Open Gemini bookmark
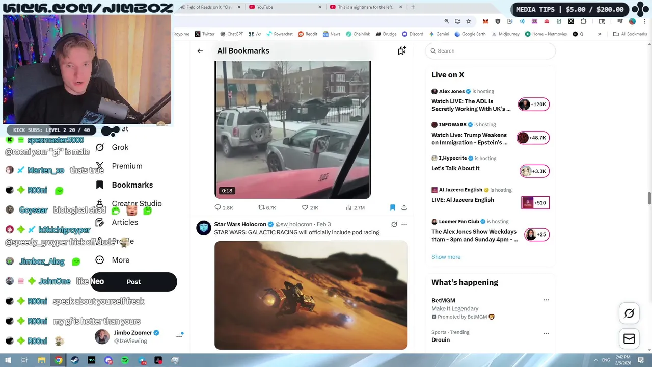The width and height of the screenshot is (652, 367). pyautogui.click(x=439, y=34)
